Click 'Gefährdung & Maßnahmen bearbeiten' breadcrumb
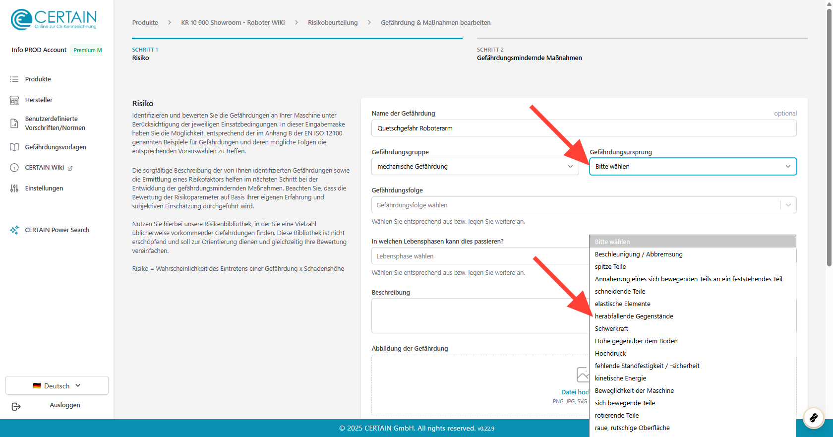The height and width of the screenshot is (437, 833). coord(436,23)
